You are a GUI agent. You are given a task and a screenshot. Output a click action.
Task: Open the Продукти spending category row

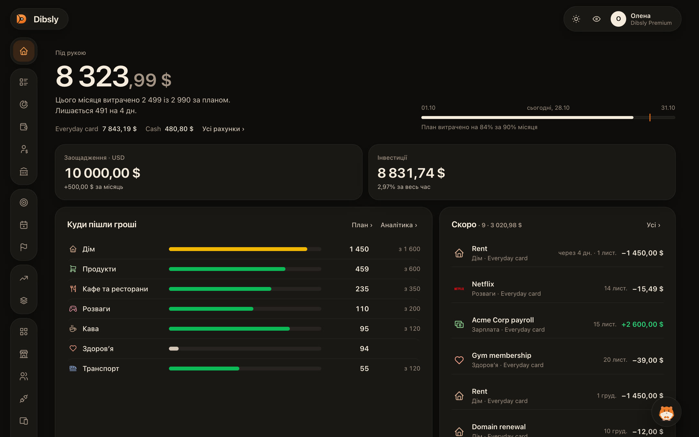tap(244, 269)
